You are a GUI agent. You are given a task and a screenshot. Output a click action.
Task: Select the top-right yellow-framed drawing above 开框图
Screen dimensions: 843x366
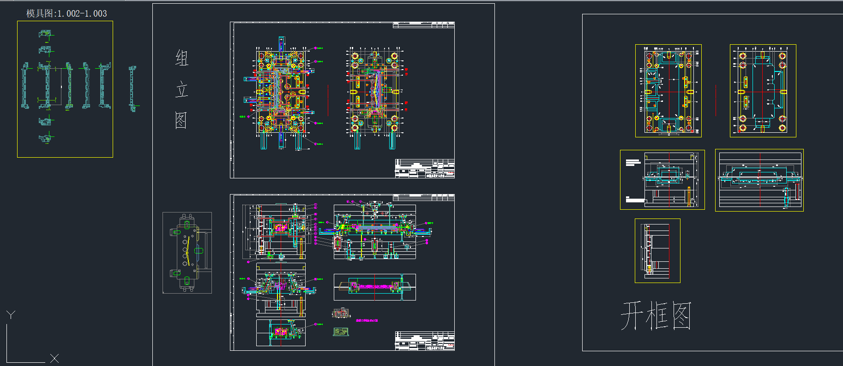(x=763, y=91)
